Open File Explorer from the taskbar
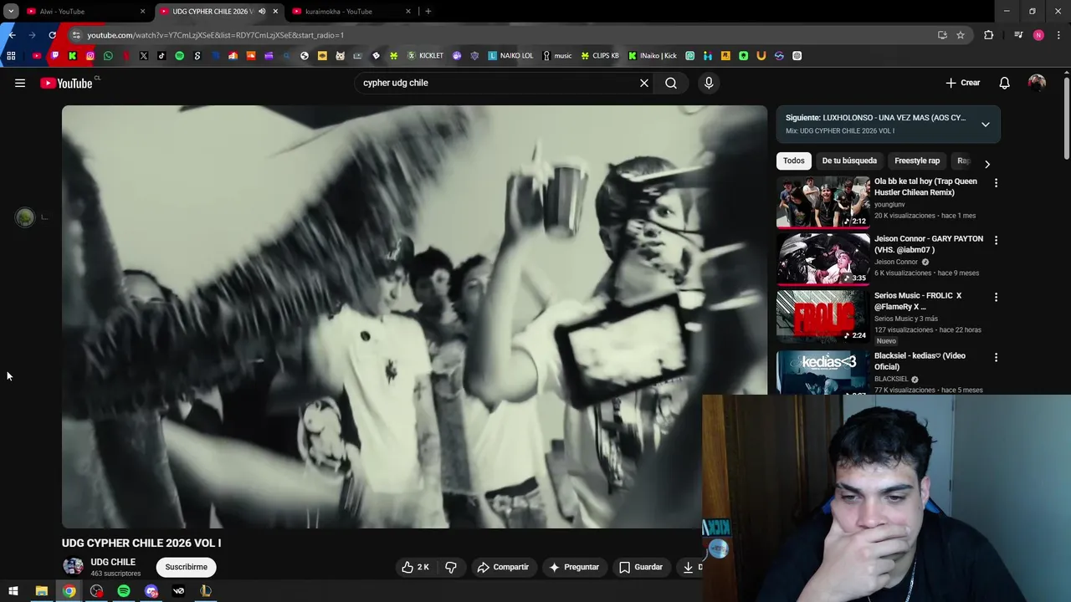This screenshot has width=1071, height=602. (41, 591)
